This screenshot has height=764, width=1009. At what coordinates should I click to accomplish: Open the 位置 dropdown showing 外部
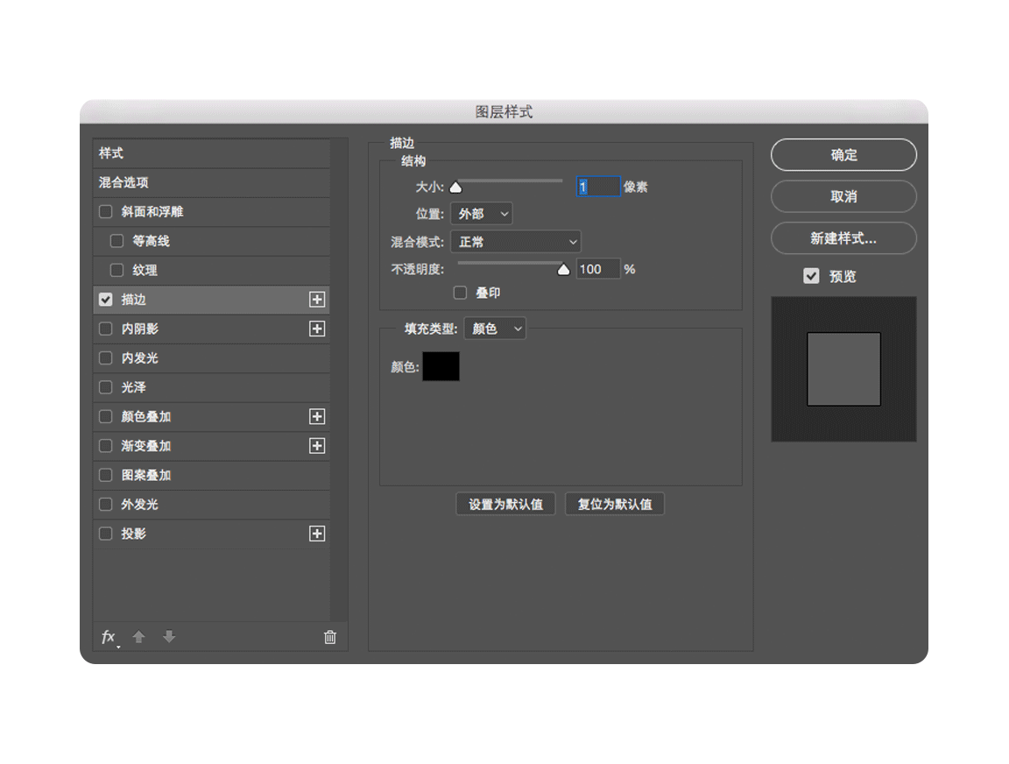point(482,214)
